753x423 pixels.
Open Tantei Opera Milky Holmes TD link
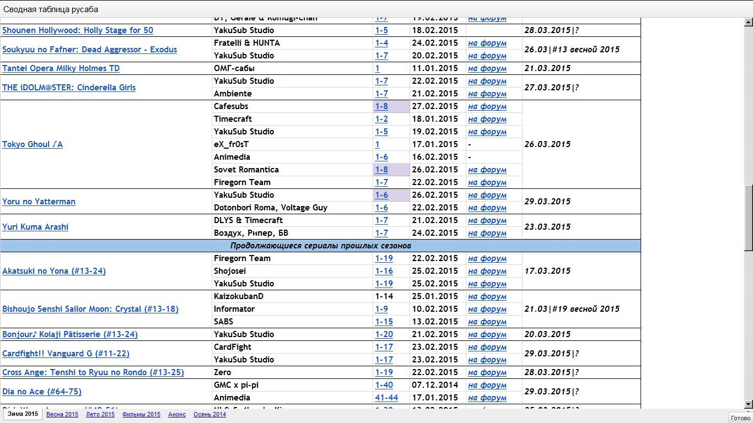click(61, 68)
